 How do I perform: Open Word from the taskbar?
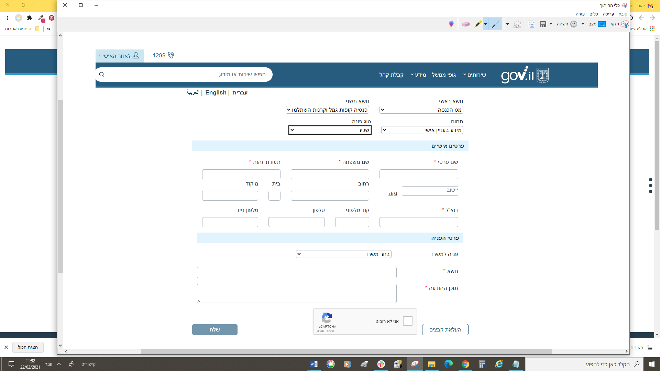[x=313, y=364]
